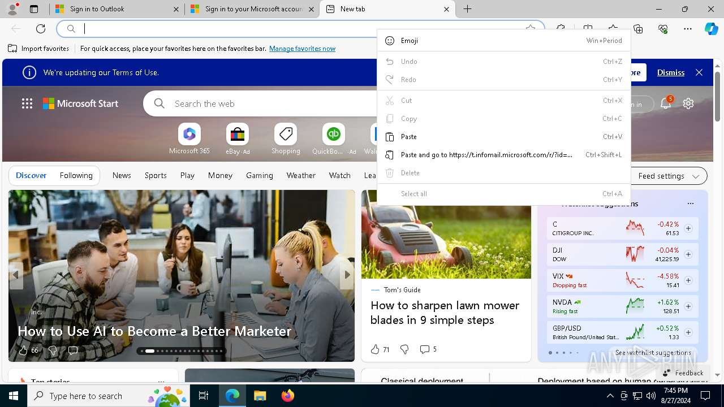Like the lawn mower article (71)

pyautogui.click(x=380, y=350)
